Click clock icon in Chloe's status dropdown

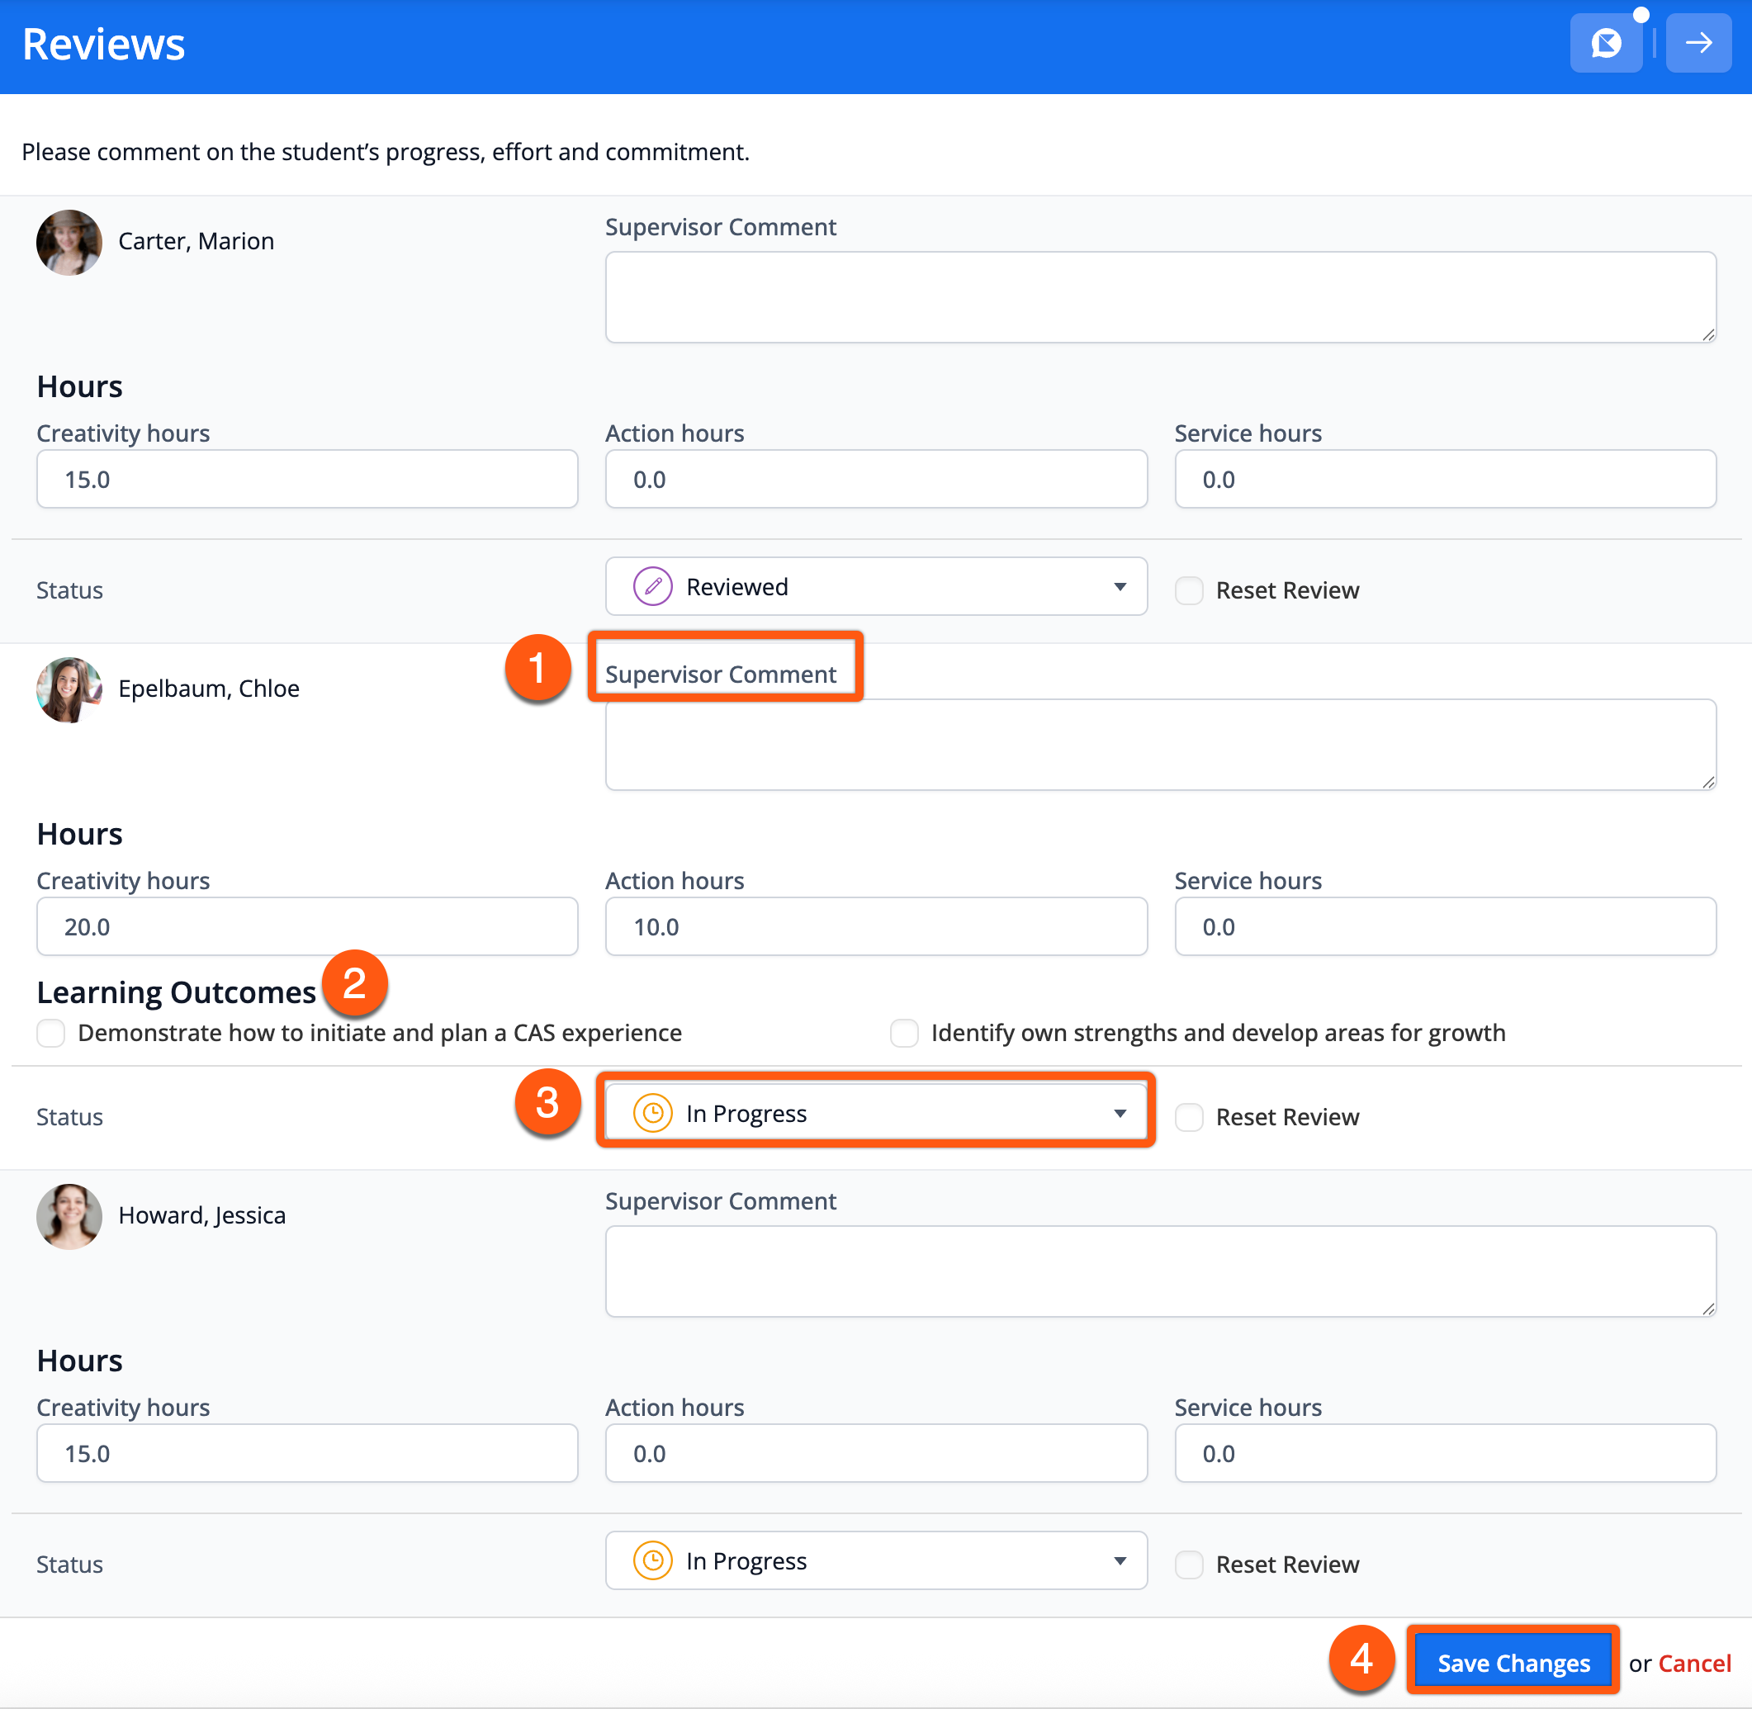coord(652,1113)
